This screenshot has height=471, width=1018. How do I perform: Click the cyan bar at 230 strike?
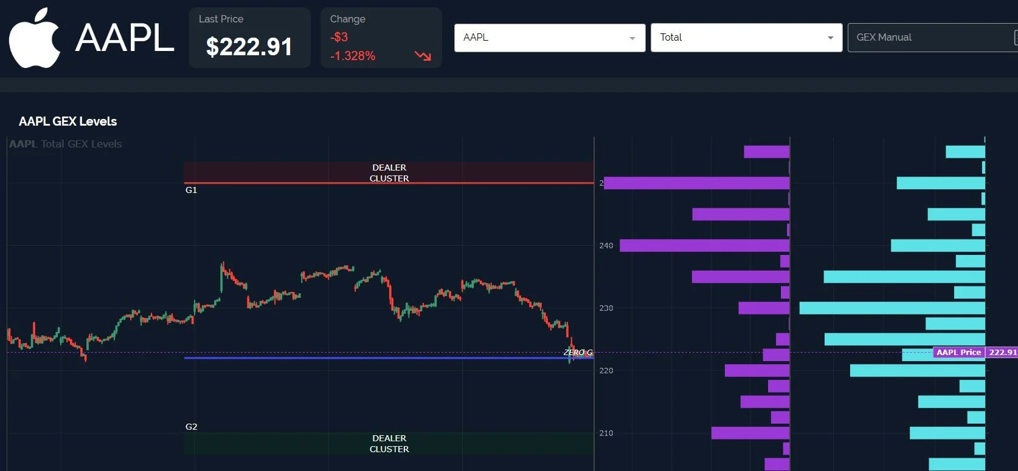(892, 308)
